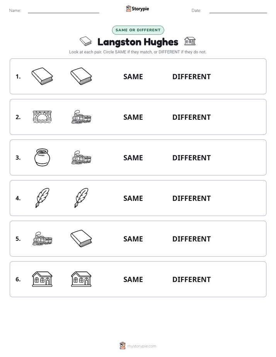Click the train icon in row 5
Image resolution: width=276 pixels, height=357 pixels.
43,239
